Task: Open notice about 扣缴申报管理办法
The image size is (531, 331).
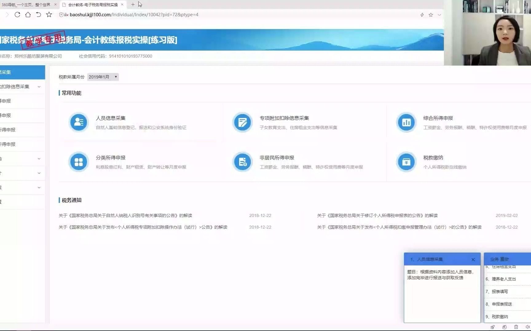Action: pos(399,227)
